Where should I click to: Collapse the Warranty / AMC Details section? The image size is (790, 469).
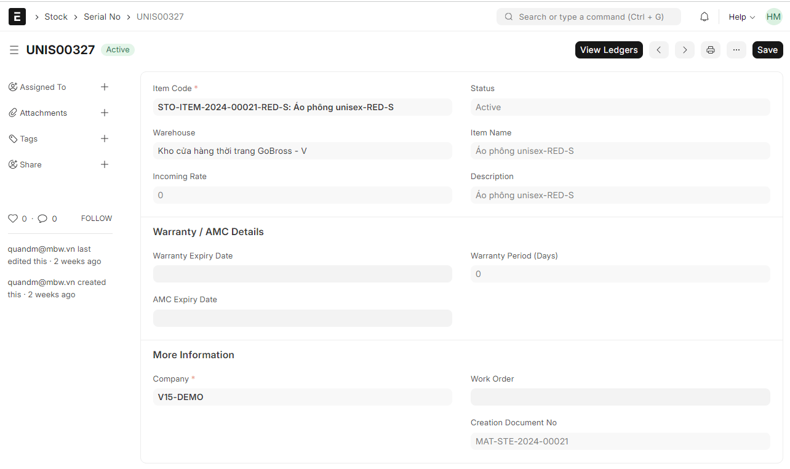208,232
